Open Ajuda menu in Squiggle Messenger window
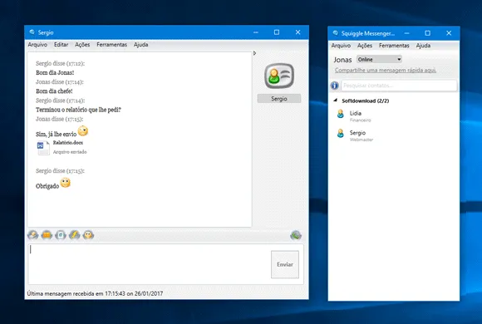482x324 pixels. [423, 46]
